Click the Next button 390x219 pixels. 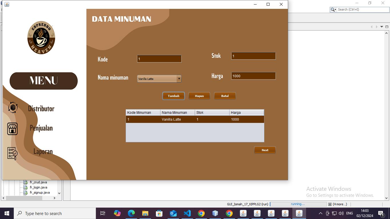(x=265, y=150)
